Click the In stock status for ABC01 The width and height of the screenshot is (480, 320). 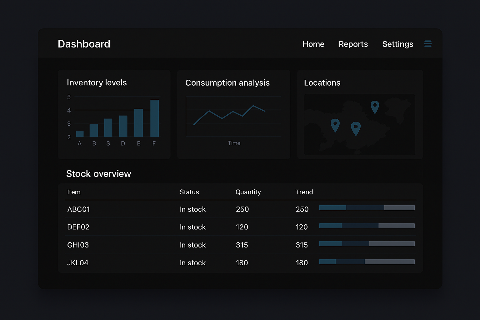pos(192,209)
